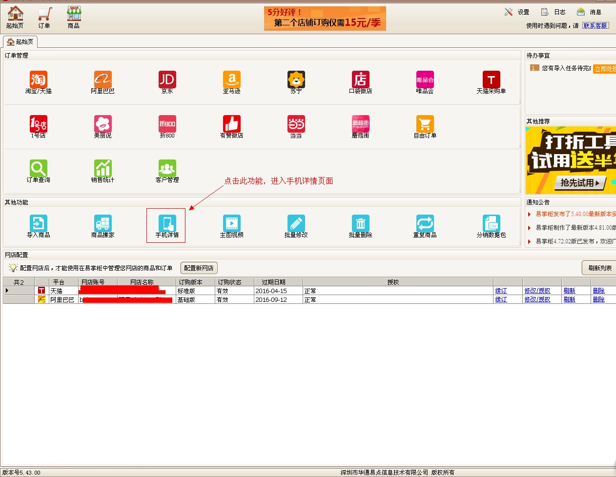The height and width of the screenshot is (477, 616).
Task: Open the 亚马逊 Amazon order platform
Action: (x=232, y=82)
